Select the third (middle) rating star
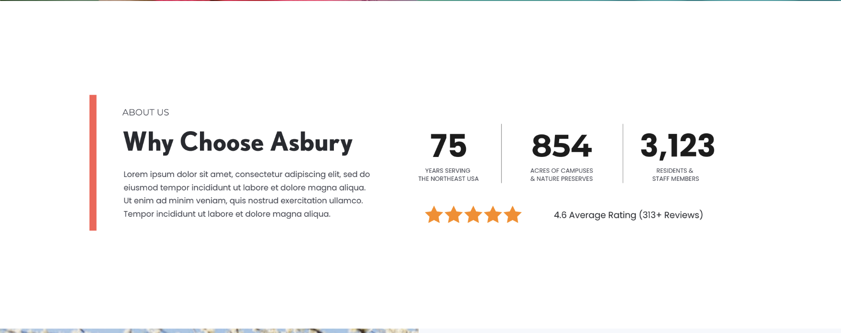 473,215
